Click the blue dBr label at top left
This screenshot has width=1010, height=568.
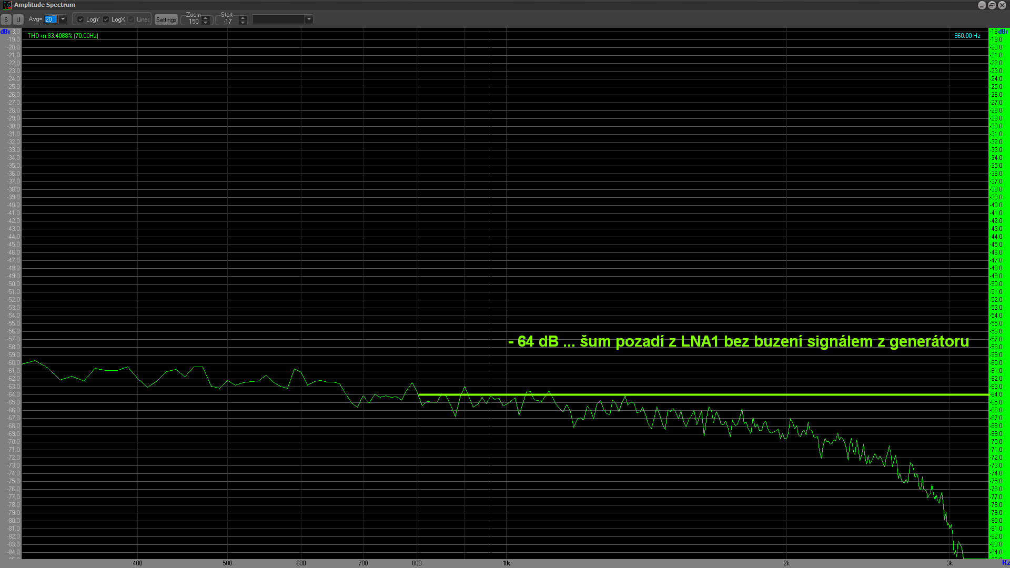coord(5,32)
